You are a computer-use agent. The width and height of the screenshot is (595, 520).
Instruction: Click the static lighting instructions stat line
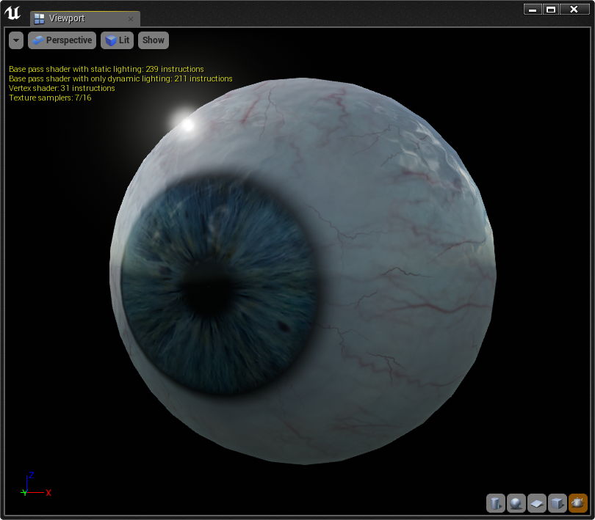(x=106, y=69)
